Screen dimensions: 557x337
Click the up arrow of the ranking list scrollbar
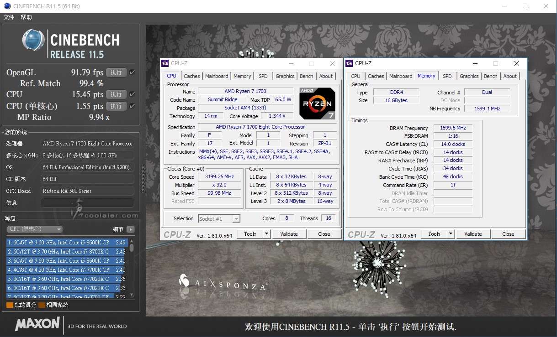coord(132,241)
